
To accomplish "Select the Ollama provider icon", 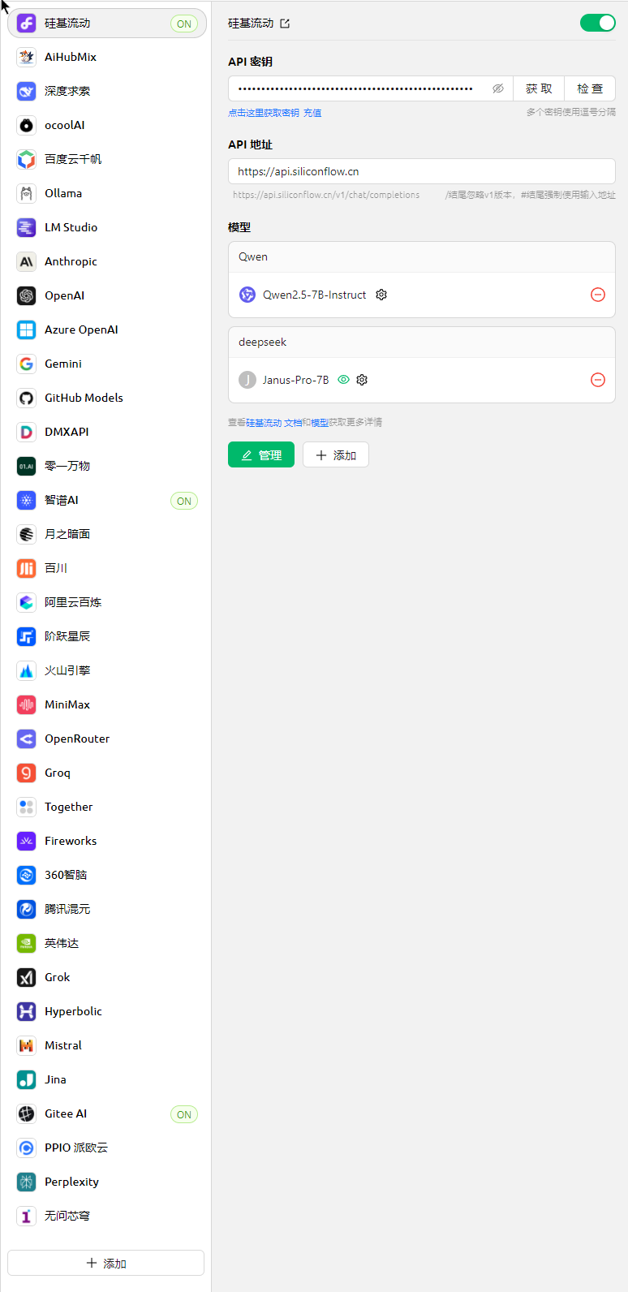I will coord(27,193).
